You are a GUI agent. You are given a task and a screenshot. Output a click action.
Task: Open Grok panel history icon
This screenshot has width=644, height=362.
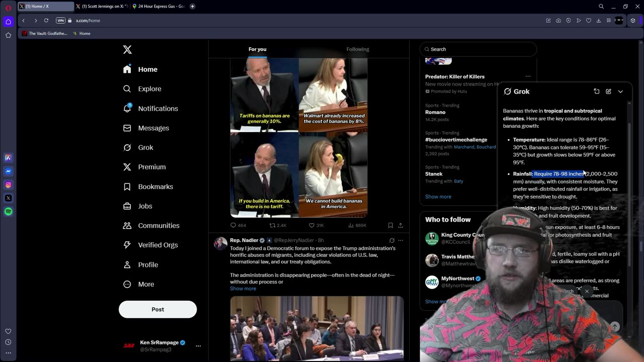coord(597,92)
